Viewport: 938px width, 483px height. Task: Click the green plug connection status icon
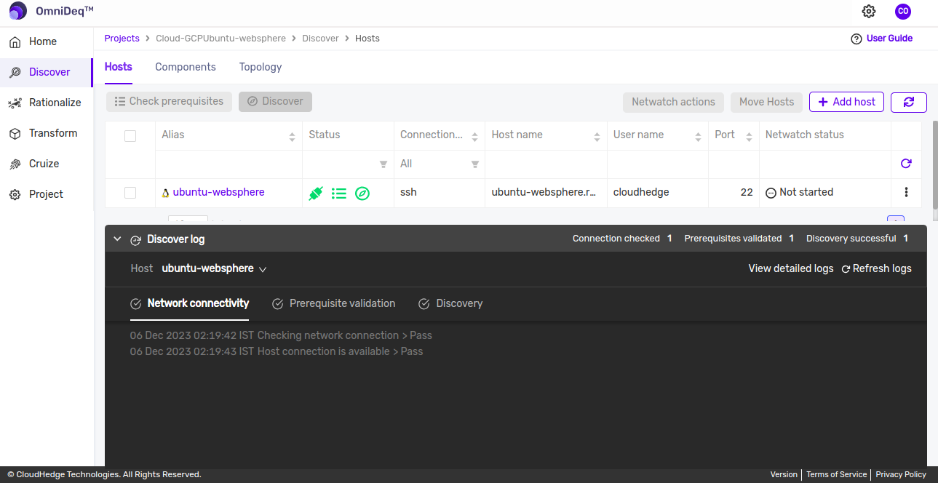316,193
